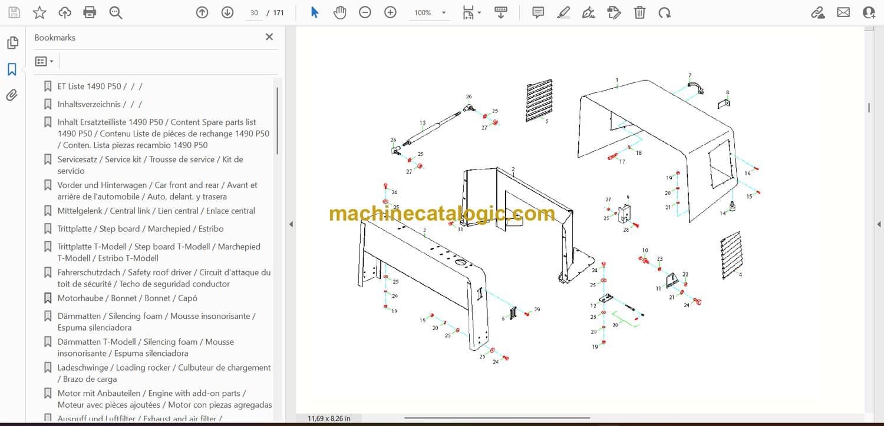Select 'Vorder und Hinterwagen' bookmark
Image resolution: width=884 pixels, height=426 pixels.
pos(157,191)
